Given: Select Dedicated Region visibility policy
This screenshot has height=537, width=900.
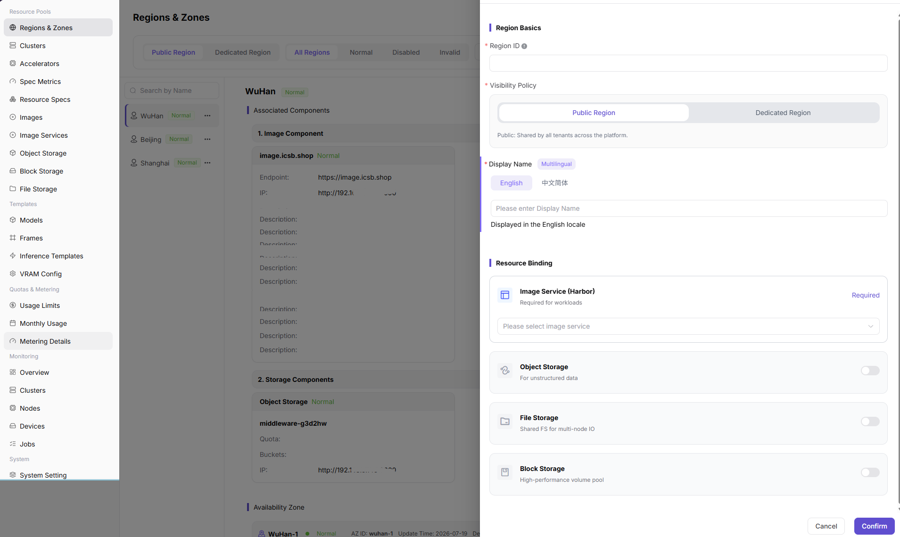Looking at the screenshot, I should pos(783,113).
